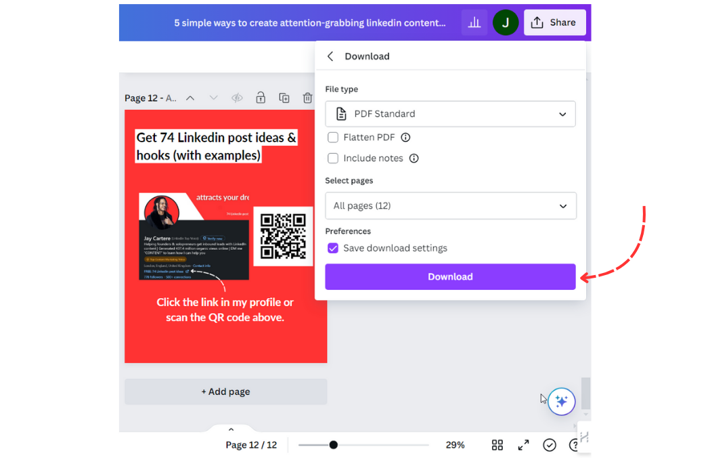Screen dimensions: 710x462
Task: Enable the Flatten PDF checkbox
Action: (333, 138)
